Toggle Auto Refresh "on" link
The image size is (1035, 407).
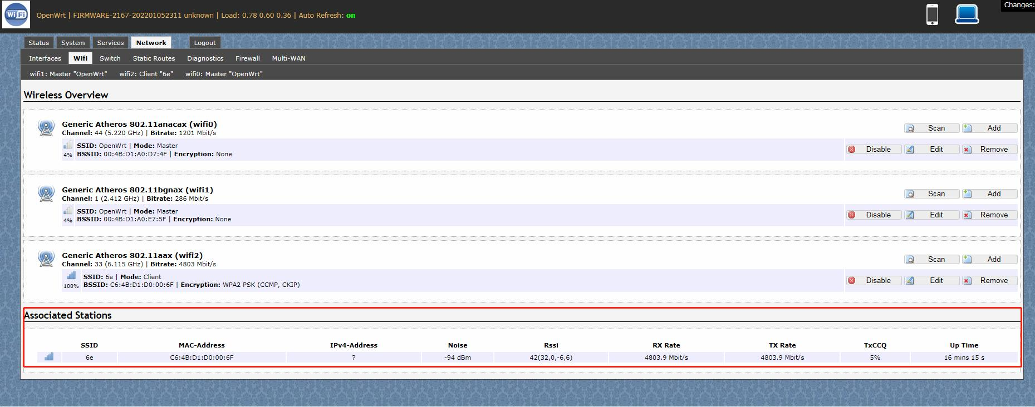[351, 16]
